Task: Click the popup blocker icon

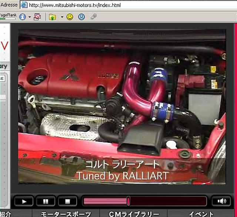Action: 37,17
